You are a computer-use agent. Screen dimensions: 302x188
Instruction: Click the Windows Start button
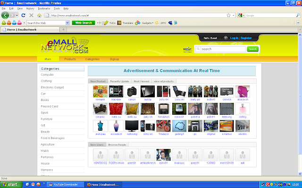pyautogui.click(x=11, y=185)
